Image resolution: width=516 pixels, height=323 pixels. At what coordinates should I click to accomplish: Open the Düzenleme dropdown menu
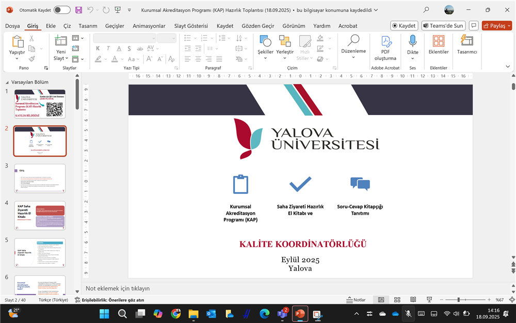pos(353,57)
